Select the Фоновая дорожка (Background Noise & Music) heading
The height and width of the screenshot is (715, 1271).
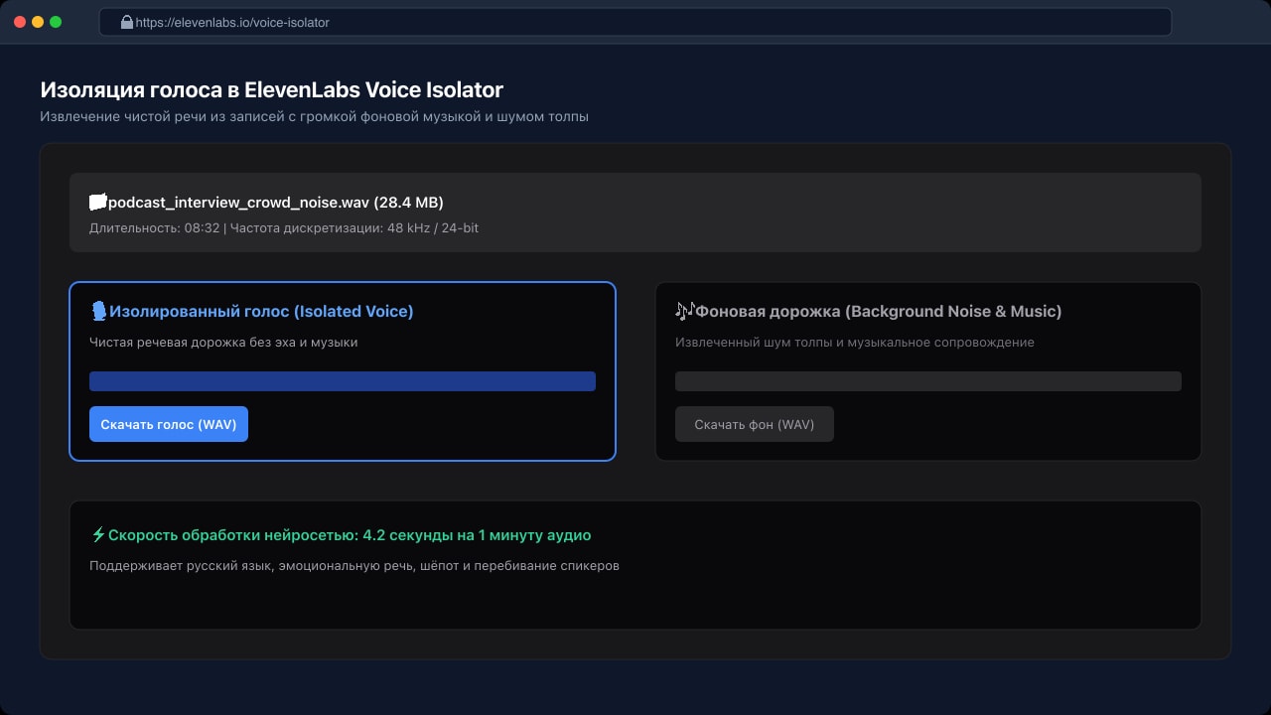tap(879, 312)
